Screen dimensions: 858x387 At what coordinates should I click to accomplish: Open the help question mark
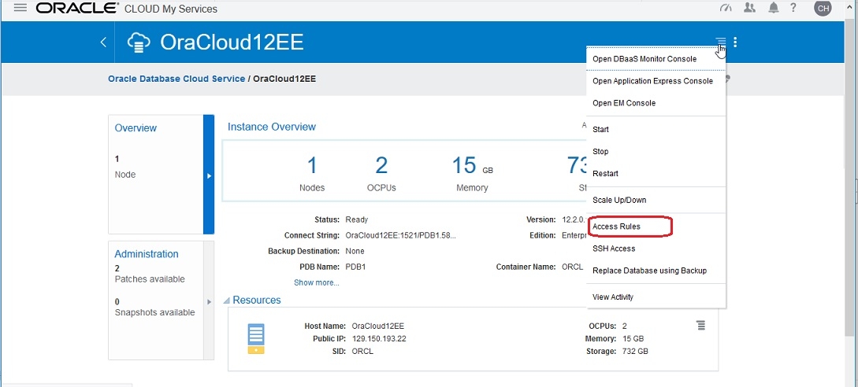(793, 8)
